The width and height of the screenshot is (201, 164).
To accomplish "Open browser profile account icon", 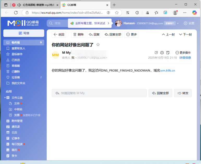I will tap(175, 13).
